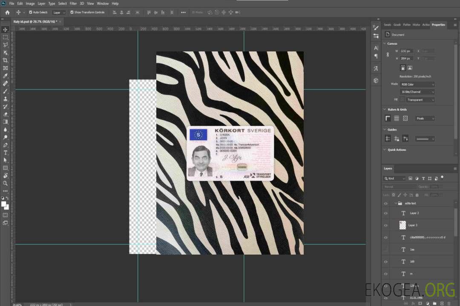Hide the 'edita text' group layer
The height and width of the screenshot is (306, 460).
pos(386,203)
